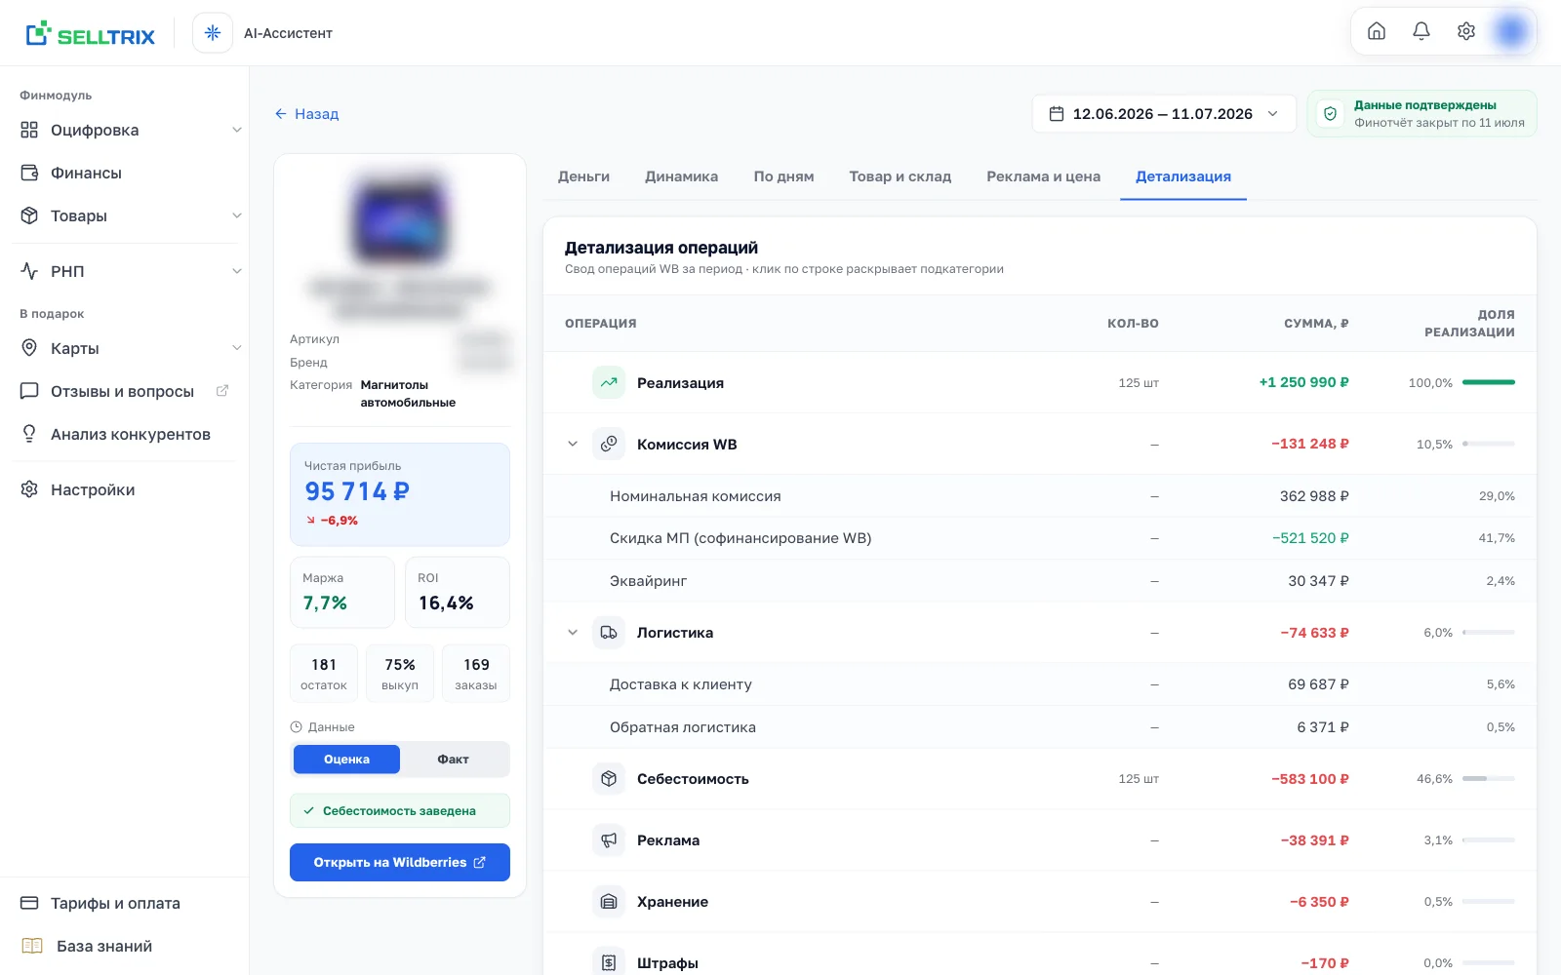Open settings gear in top bar
The width and height of the screenshot is (1561, 975).
[1466, 31]
